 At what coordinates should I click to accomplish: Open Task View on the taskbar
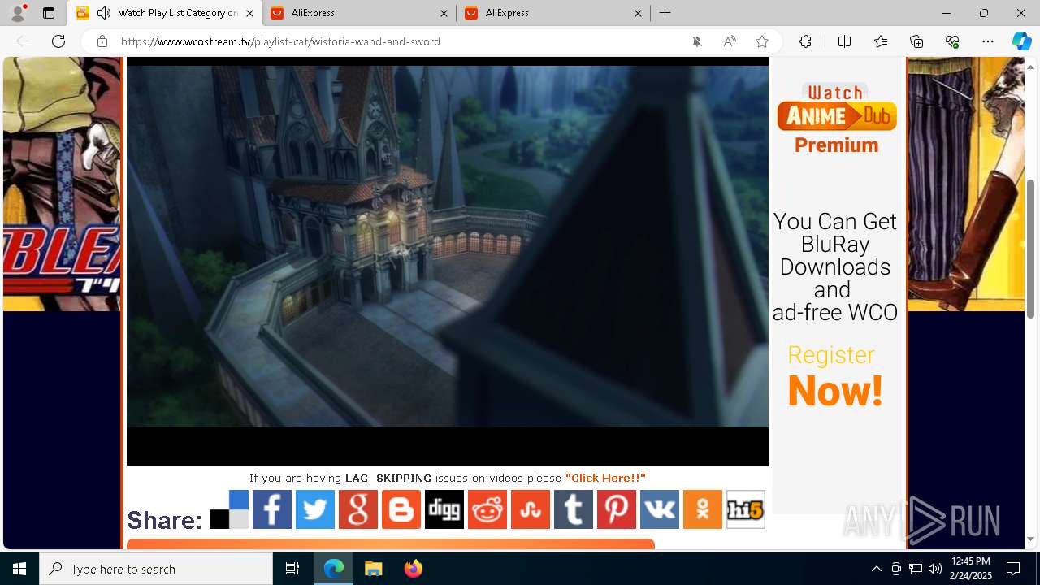point(292,569)
